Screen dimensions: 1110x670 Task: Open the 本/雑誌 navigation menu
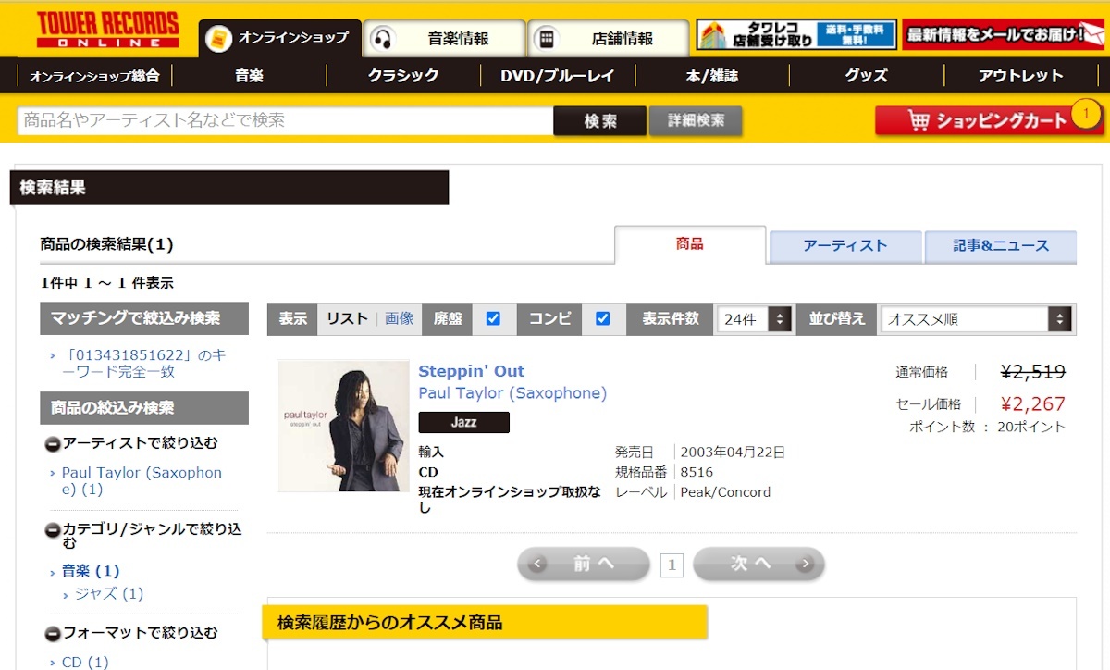click(x=712, y=76)
